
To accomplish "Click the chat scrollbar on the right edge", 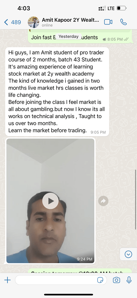I will point(136,200).
